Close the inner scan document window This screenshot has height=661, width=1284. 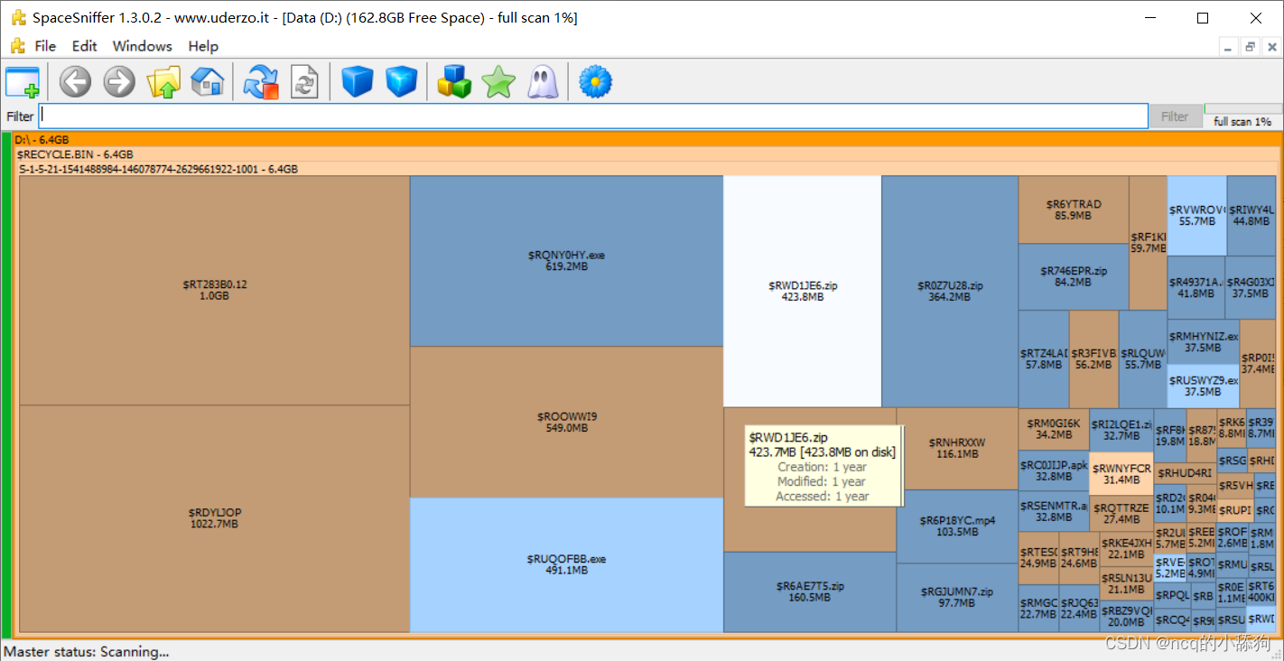(1271, 47)
